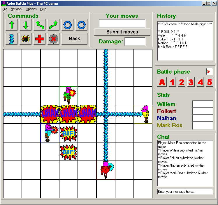
Task: Select battle phase 5 button
Action: pyautogui.click(x=210, y=82)
